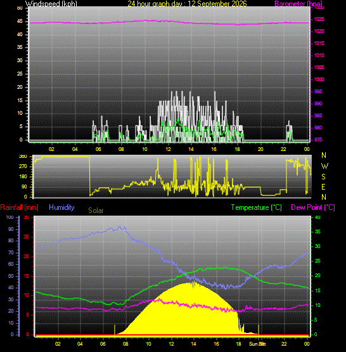Click the "990" barometer scale value

[x=318, y=103]
